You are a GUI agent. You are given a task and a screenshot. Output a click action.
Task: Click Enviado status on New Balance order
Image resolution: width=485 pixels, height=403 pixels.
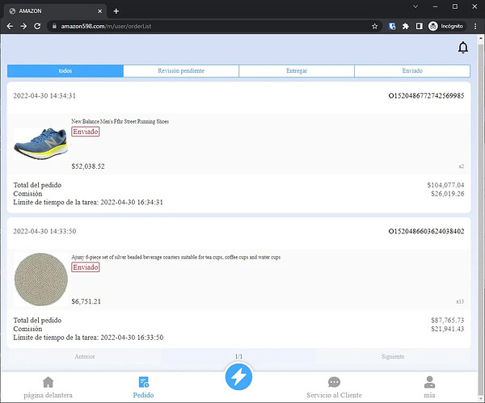click(86, 132)
